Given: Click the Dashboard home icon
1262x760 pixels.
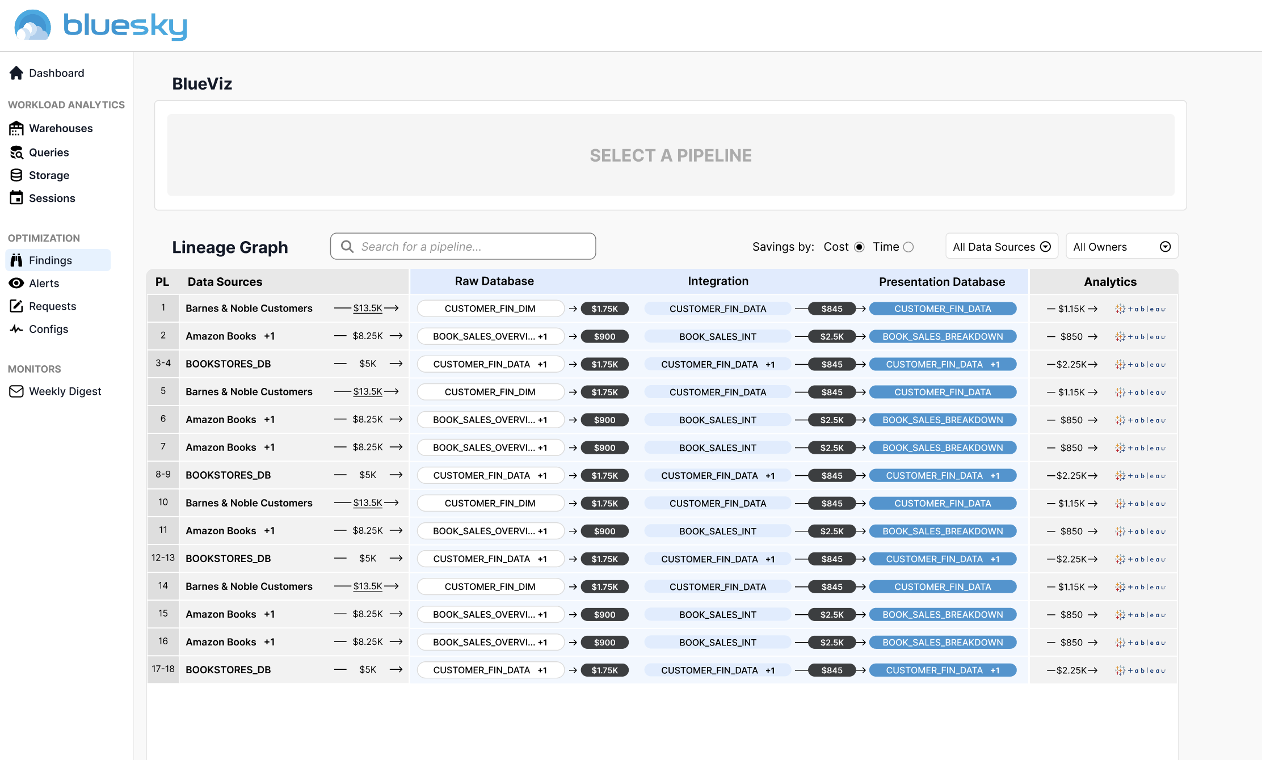Looking at the screenshot, I should click(16, 73).
